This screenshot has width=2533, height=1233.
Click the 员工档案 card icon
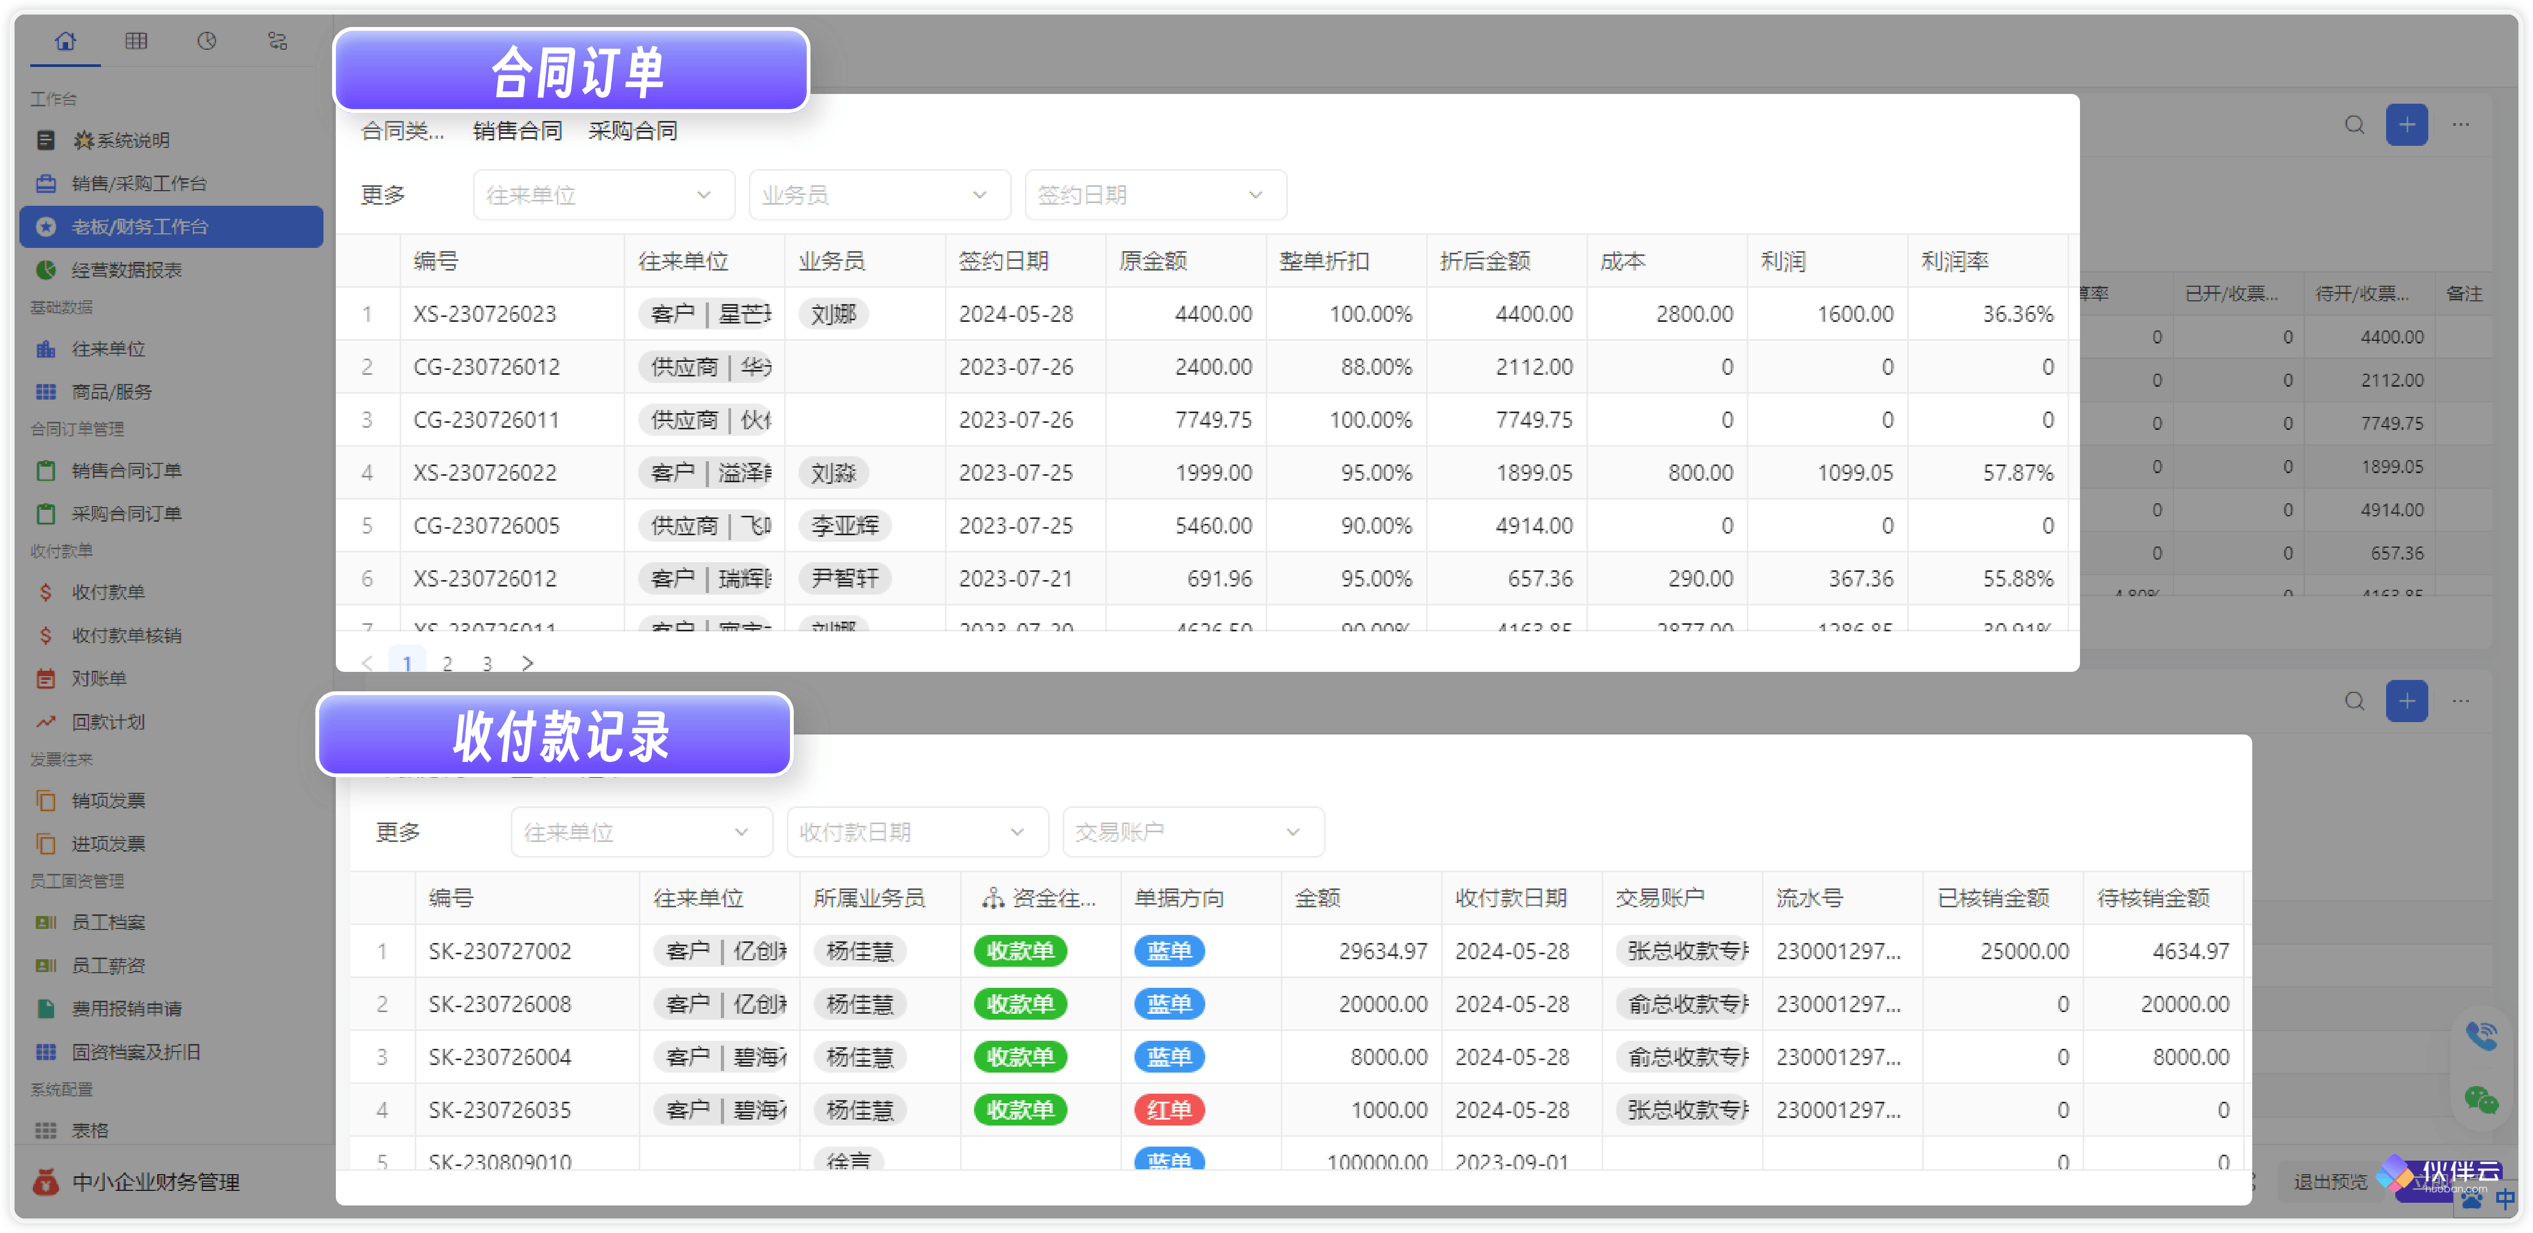point(45,922)
